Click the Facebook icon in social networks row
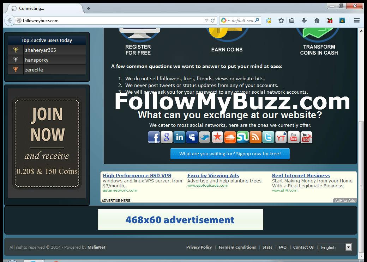367x262 pixels. point(154,137)
